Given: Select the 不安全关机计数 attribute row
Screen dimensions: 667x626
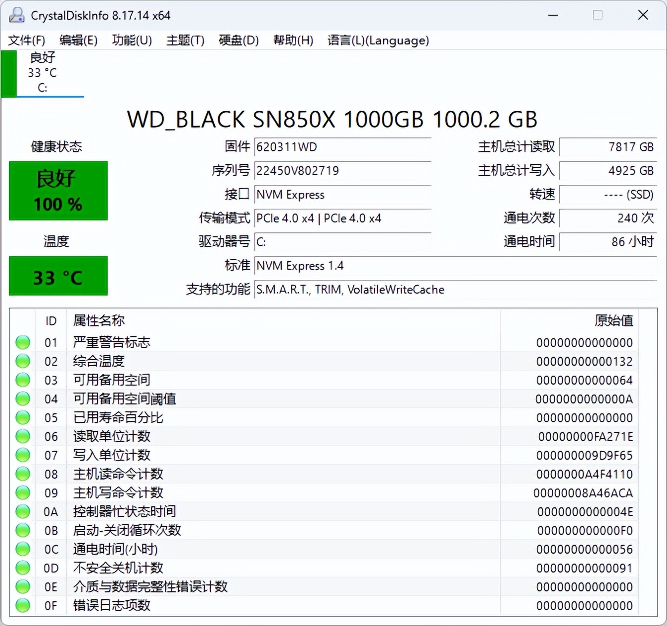Looking at the screenshot, I should (325, 568).
